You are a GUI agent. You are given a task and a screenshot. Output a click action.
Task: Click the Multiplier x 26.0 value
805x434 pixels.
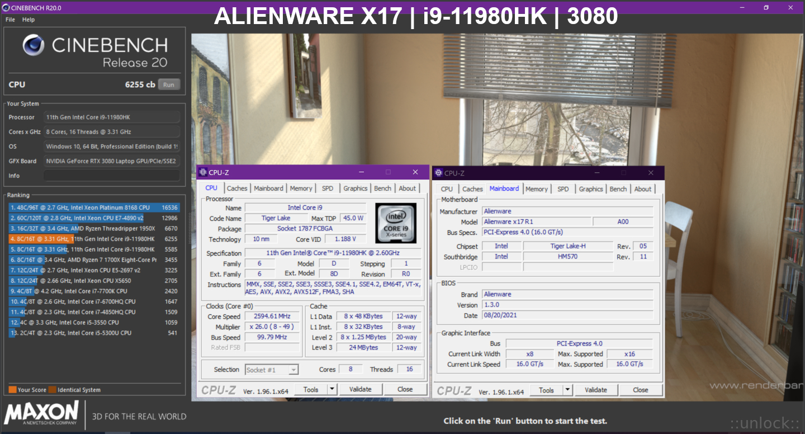pyautogui.click(x=272, y=327)
